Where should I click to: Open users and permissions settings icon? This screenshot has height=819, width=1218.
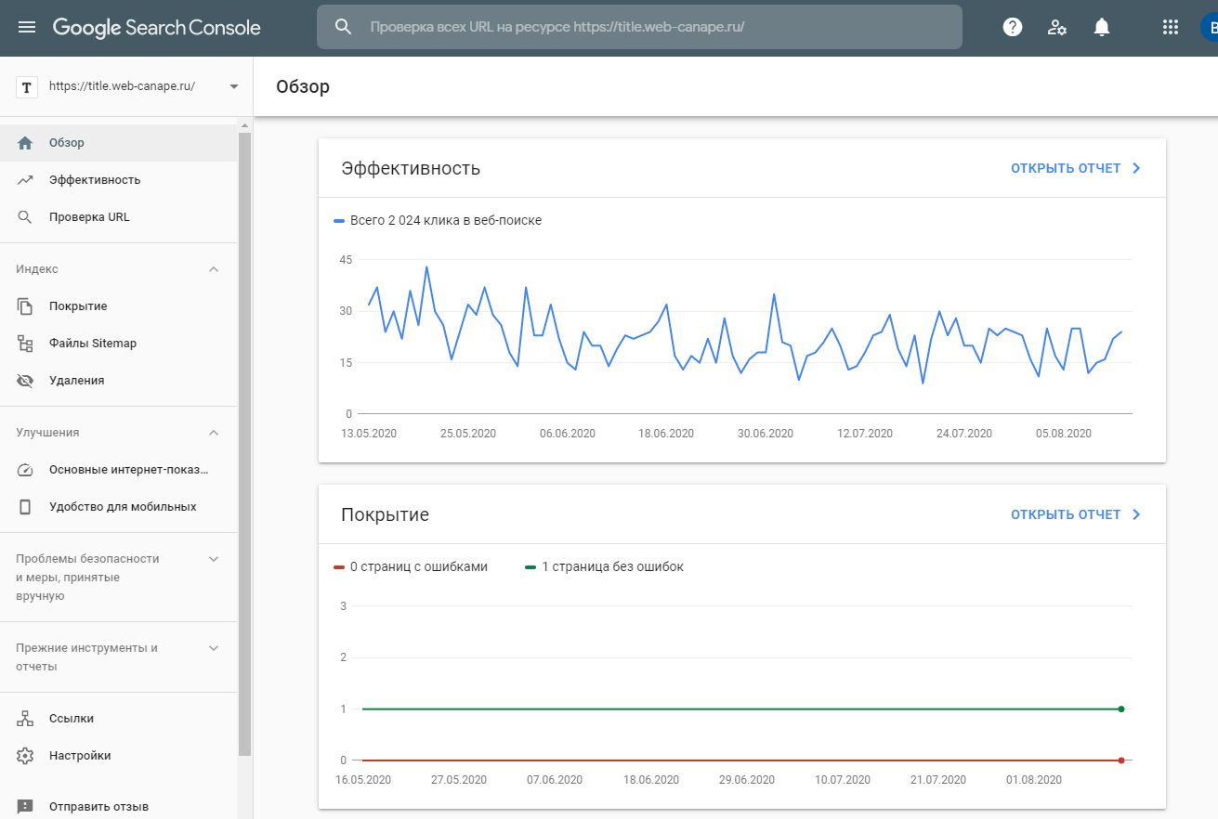pyautogui.click(x=1057, y=27)
